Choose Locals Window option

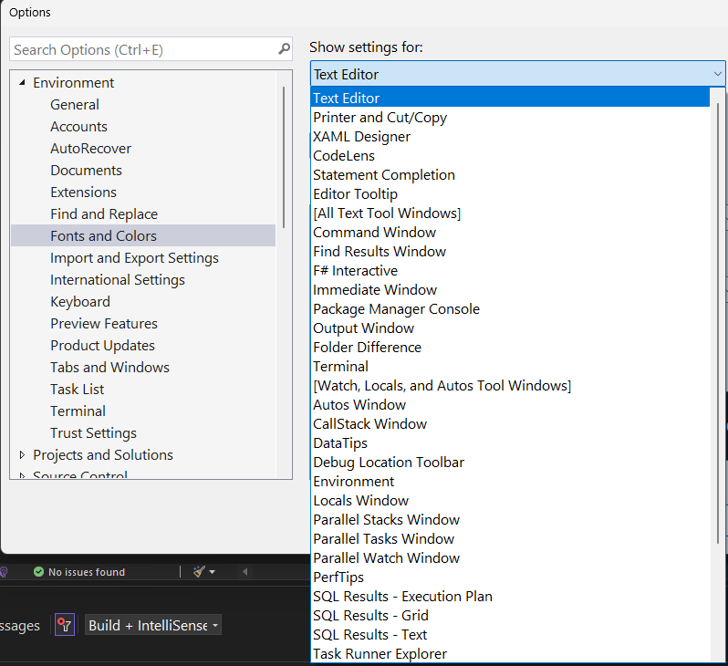click(510, 500)
